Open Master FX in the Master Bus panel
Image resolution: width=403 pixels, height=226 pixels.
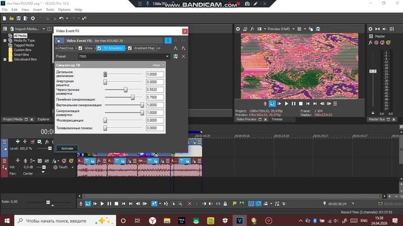(370, 43)
